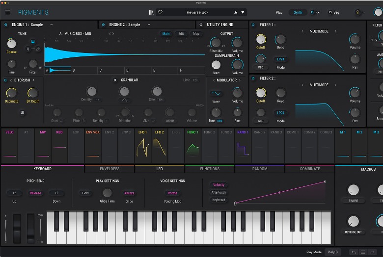Select the LFO 1 modulation source
This screenshot has height=257, width=383.
[x=143, y=146]
